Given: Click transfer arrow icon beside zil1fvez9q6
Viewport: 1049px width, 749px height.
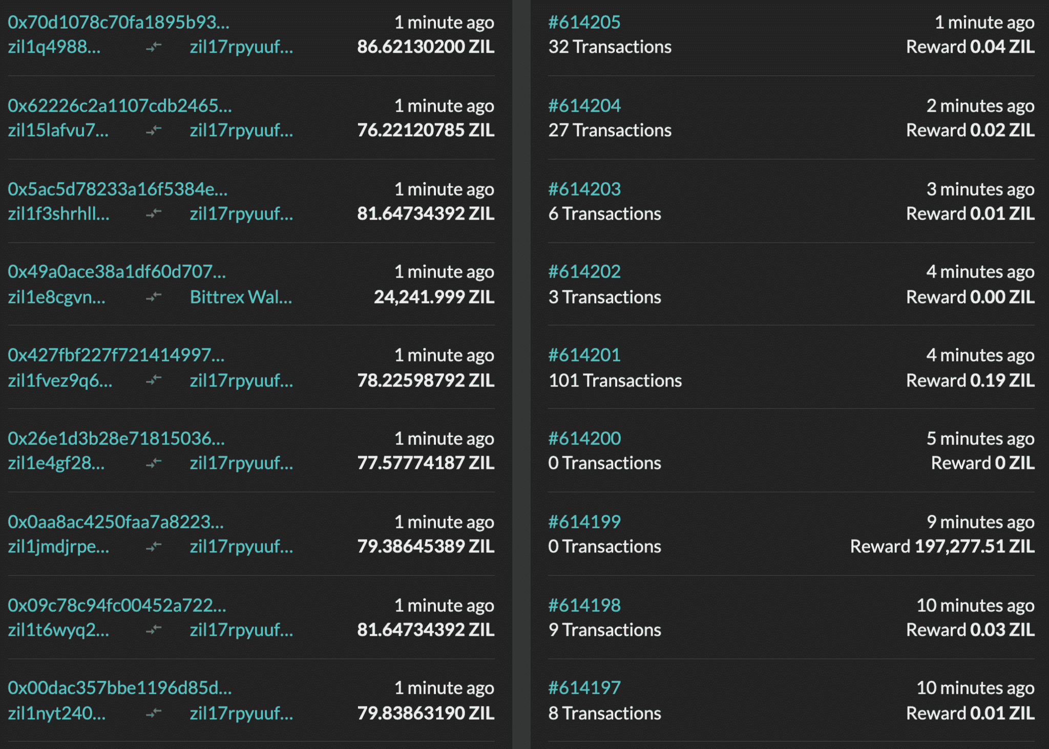Looking at the screenshot, I should pyautogui.click(x=154, y=380).
